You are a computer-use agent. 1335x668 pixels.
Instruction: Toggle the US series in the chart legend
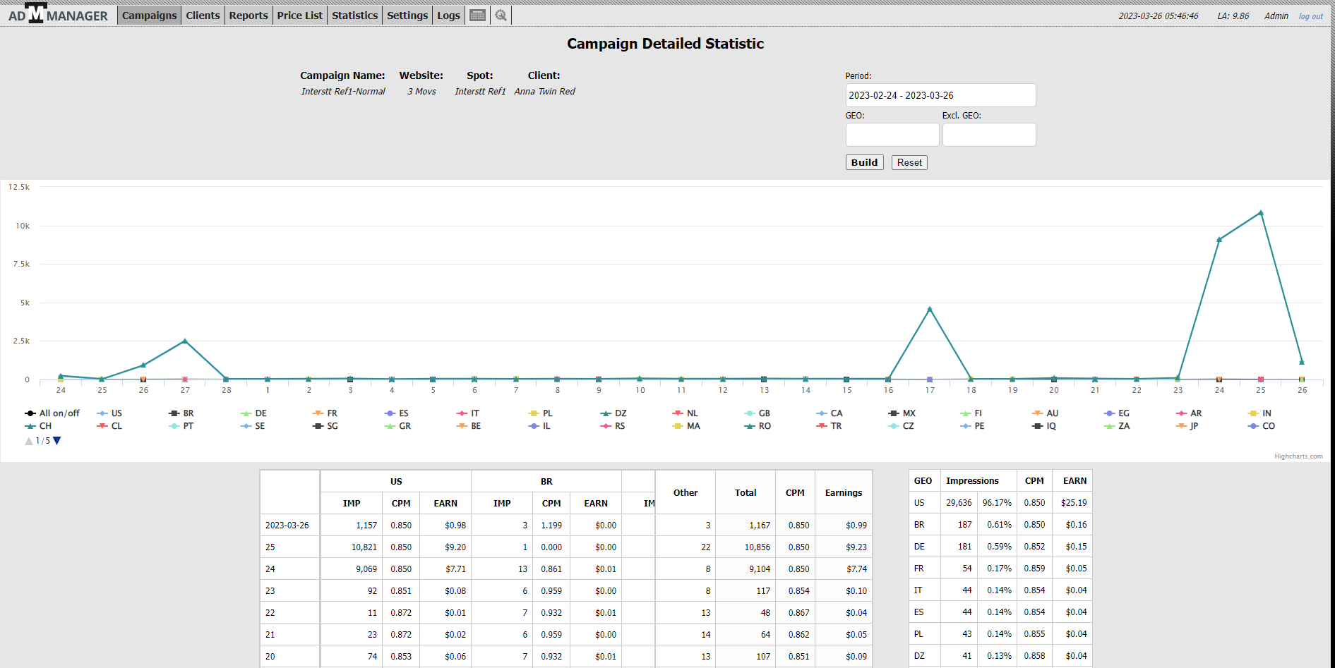pyautogui.click(x=116, y=413)
